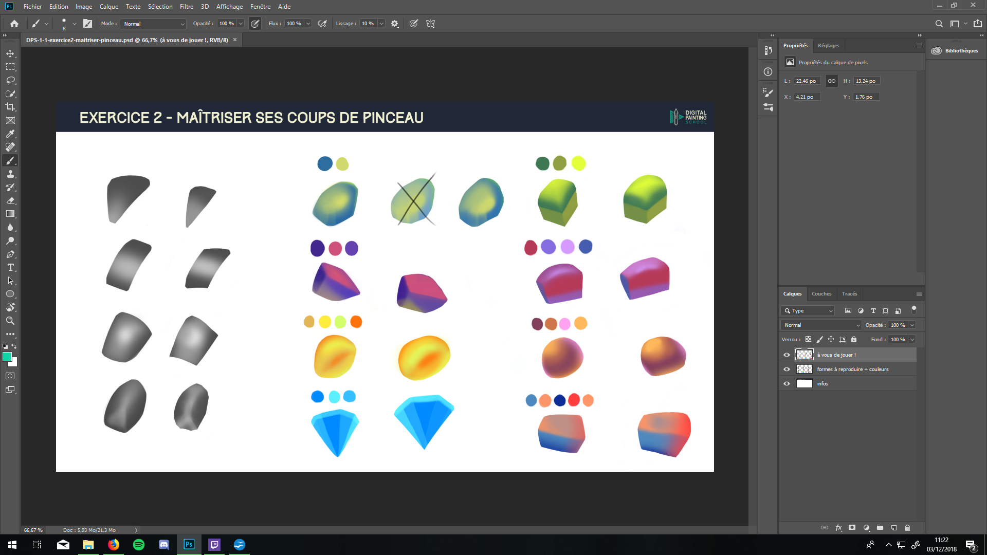The image size is (987, 555).
Task: Create a new layer in the Calques panel
Action: pyautogui.click(x=894, y=528)
